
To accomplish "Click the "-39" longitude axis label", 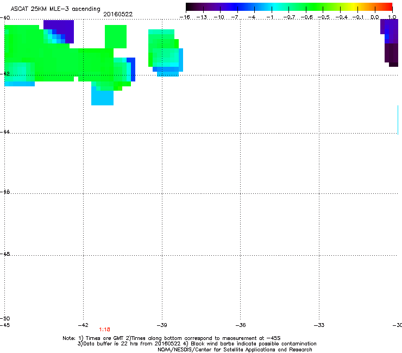I will pyautogui.click(x=162, y=325).
